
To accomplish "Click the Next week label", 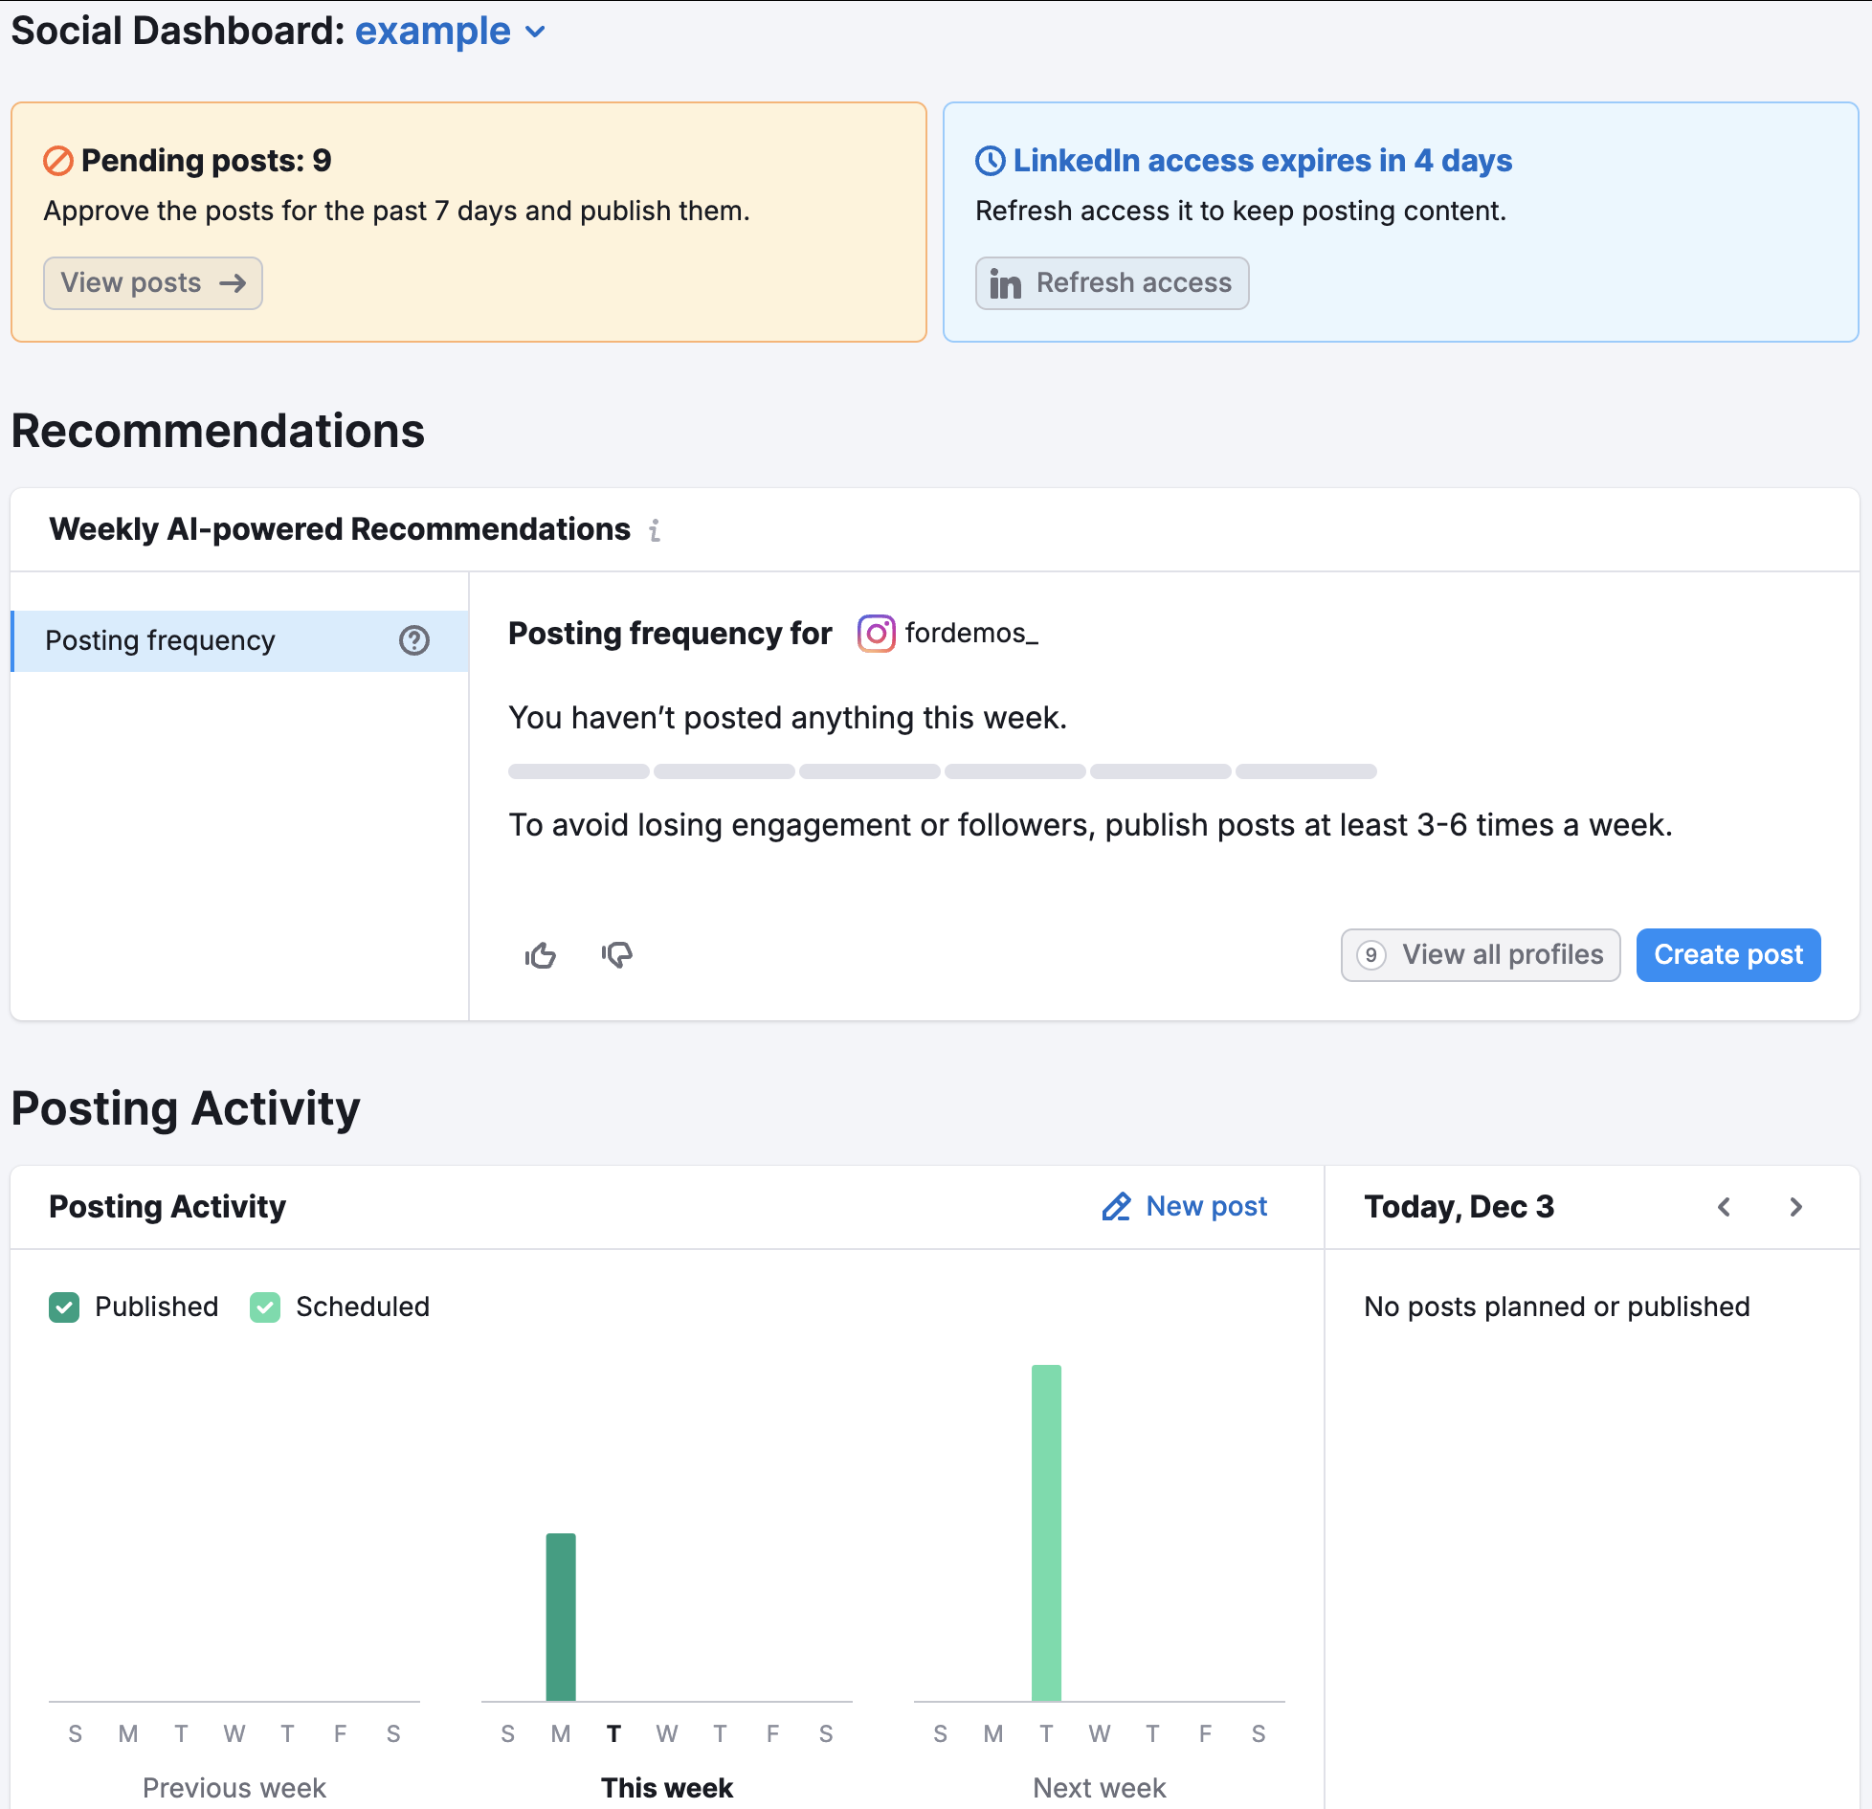I will (x=1100, y=1788).
